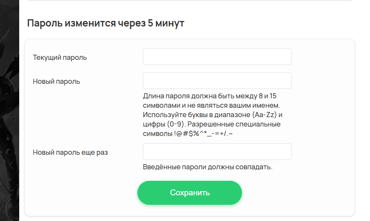
Task: Click into the Новый пароль text box
Action: [217, 81]
